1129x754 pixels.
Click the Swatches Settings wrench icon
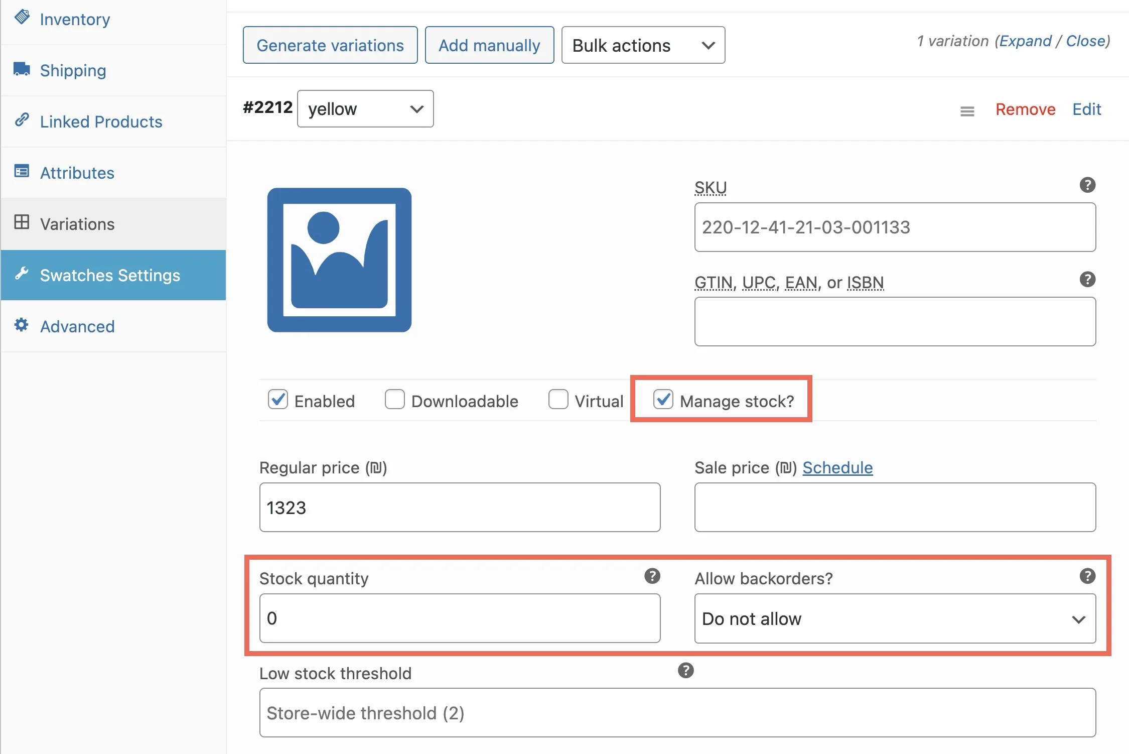[x=22, y=274]
